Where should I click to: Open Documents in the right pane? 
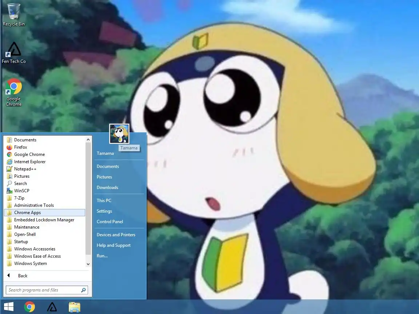tap(108, 166)
